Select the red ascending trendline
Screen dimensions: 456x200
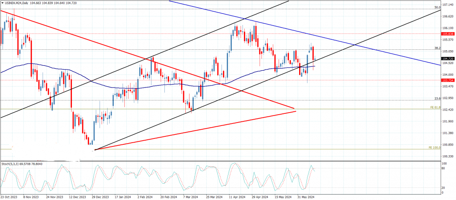(195, 131)
